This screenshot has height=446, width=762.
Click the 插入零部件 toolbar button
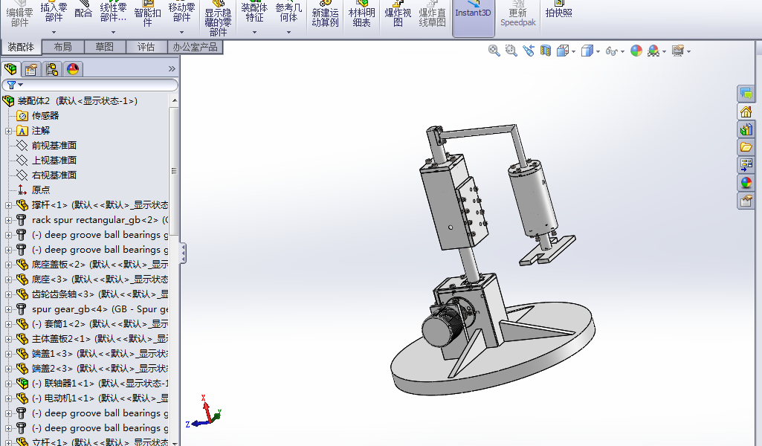pyautogui.click(x=54, y=13)
